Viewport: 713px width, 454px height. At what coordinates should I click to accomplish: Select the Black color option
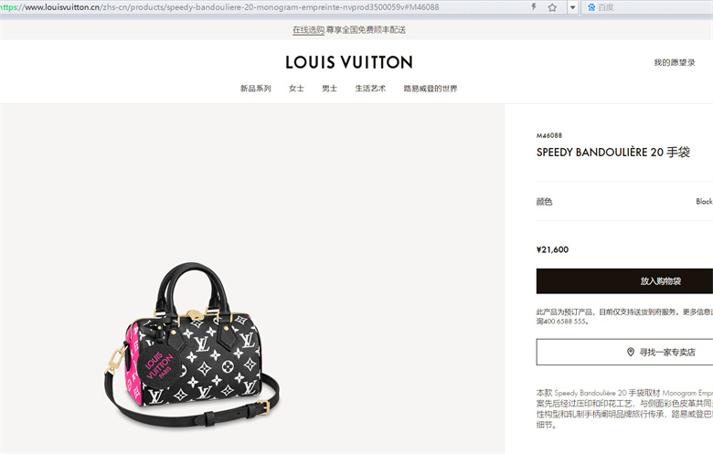pos(704,201)
